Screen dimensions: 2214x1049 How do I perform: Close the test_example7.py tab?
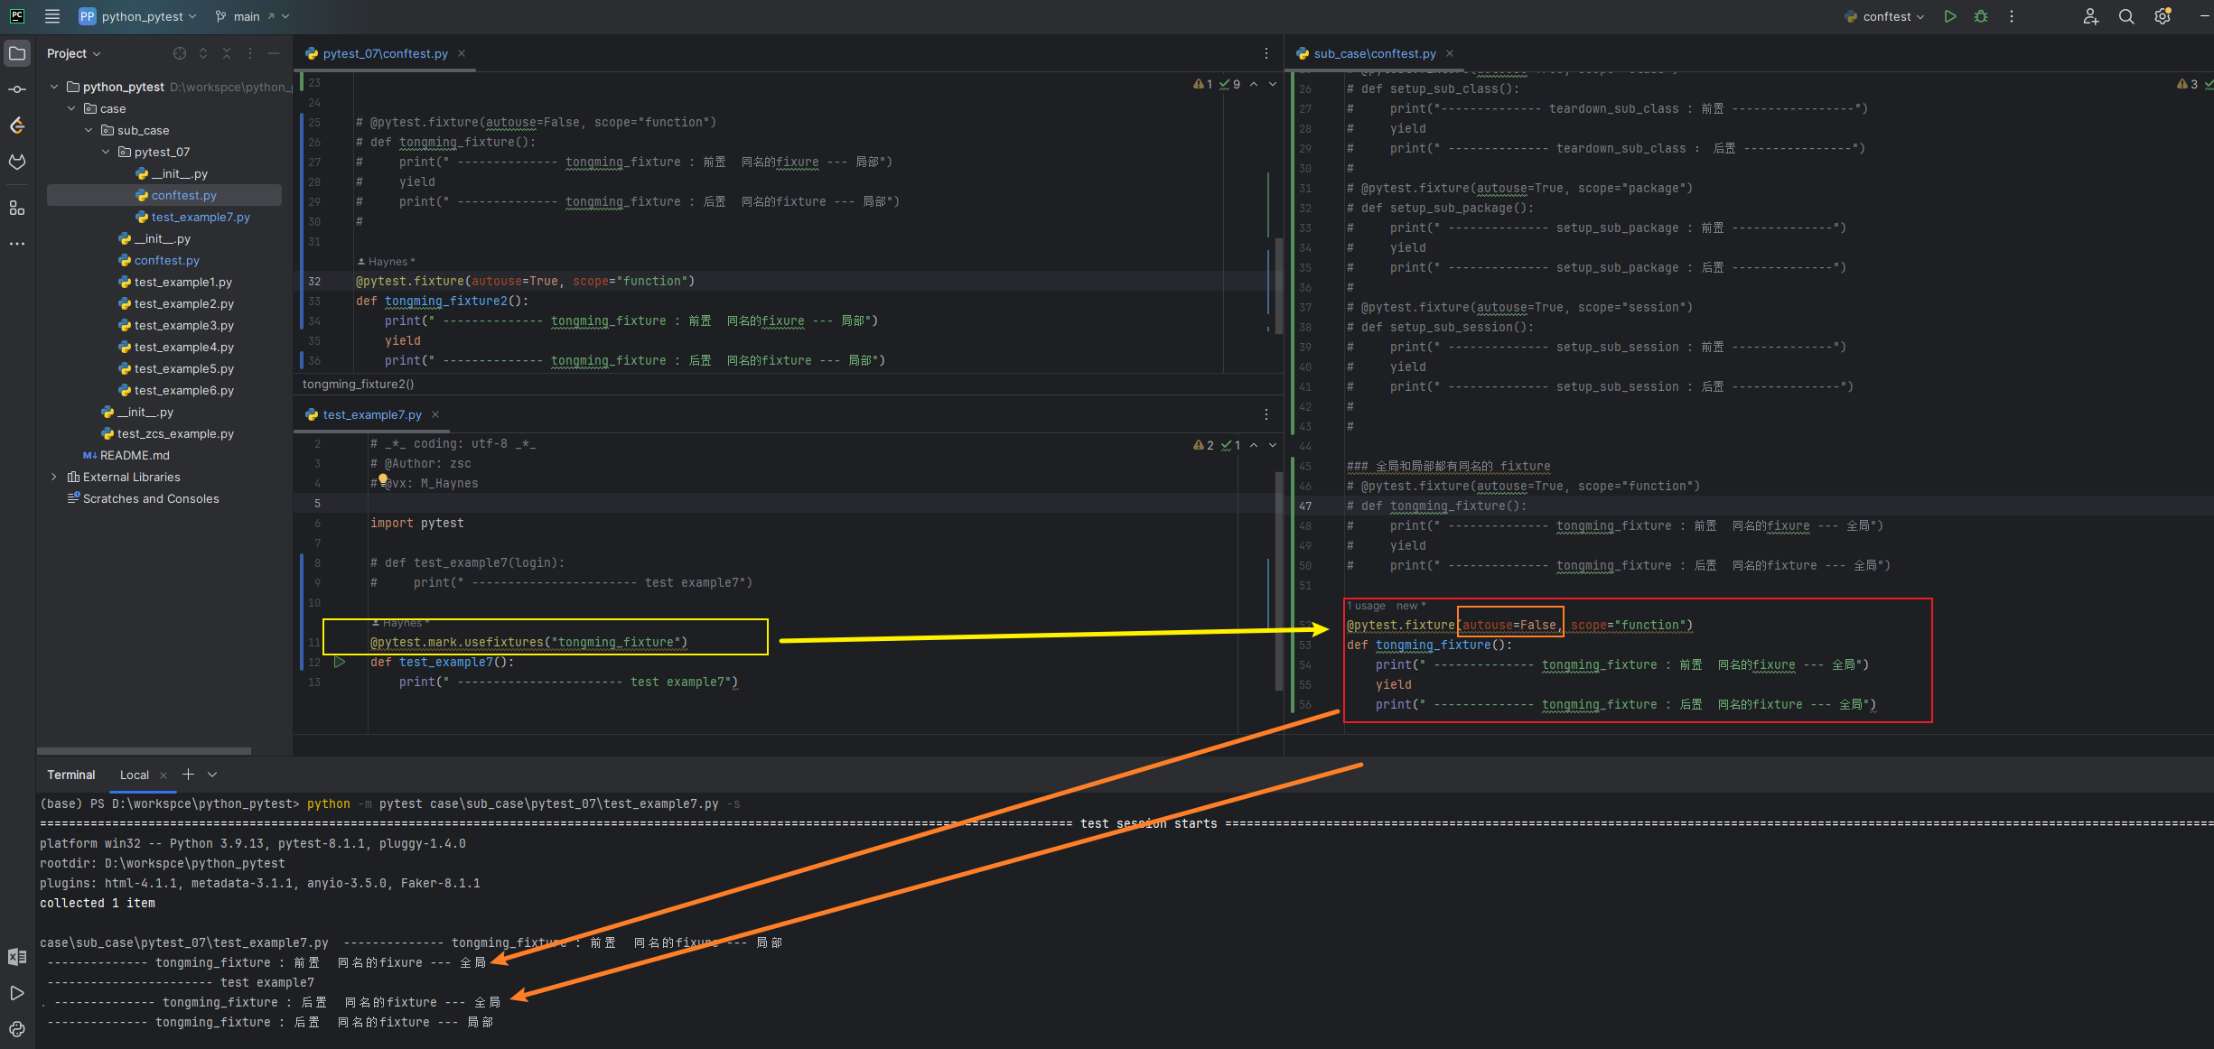pos(435,414)
